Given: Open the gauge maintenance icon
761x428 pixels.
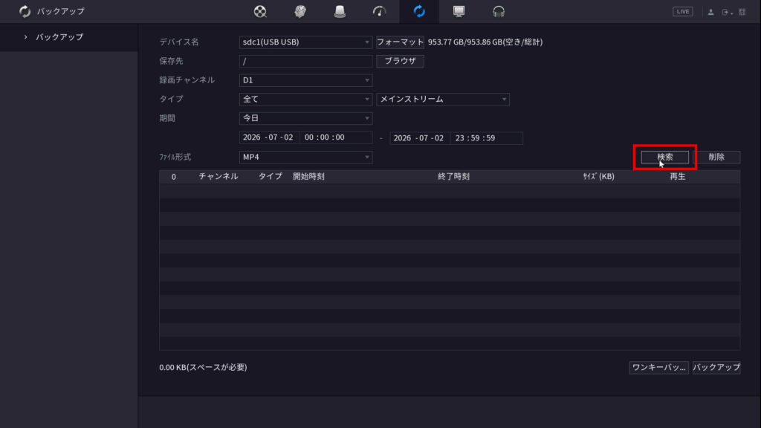Looking at the screenshot, I should 379,11.
